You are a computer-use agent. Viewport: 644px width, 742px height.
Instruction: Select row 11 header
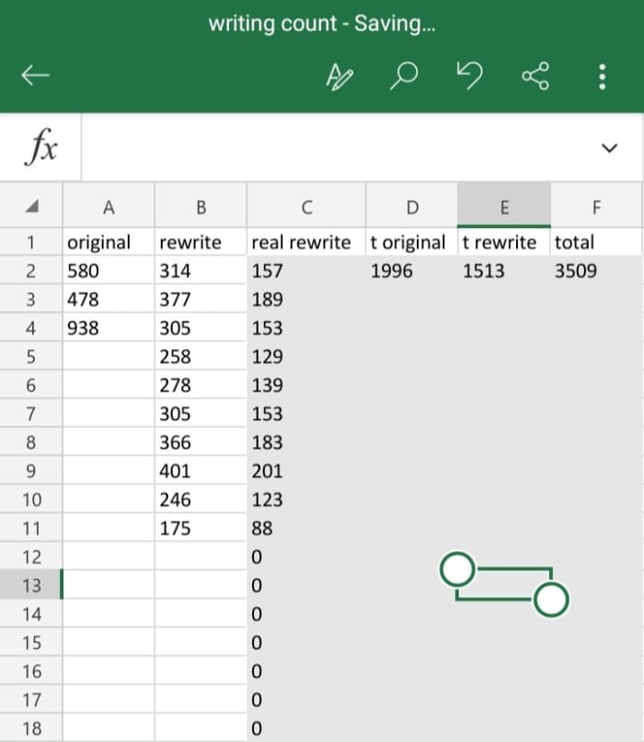[30, 528]
